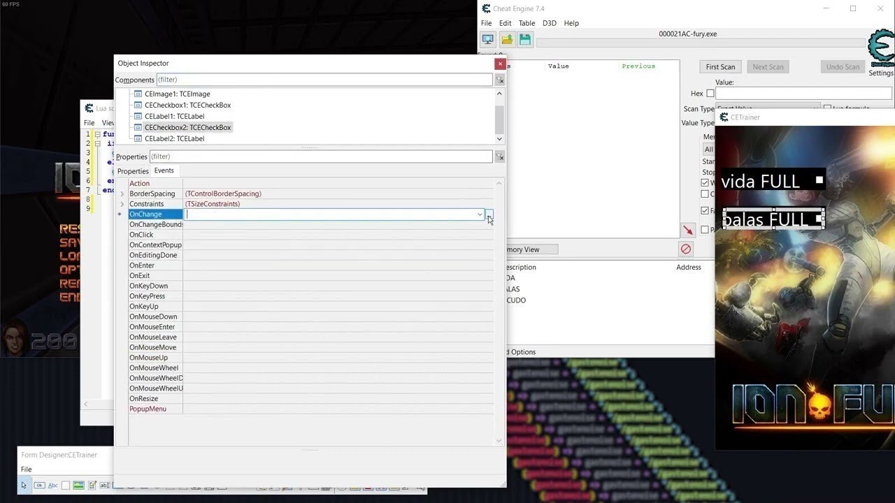The image size is (895, 503).
Task: Select the image component in Form Designer
Action: coord(79,485)
